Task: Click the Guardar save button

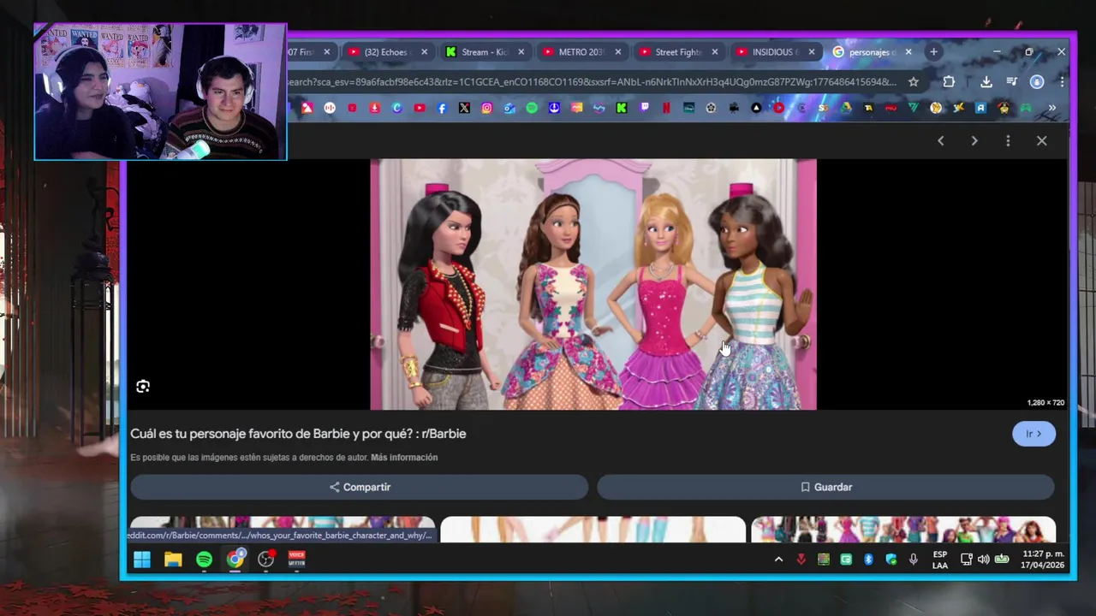Action: click(x=825, y=487)
